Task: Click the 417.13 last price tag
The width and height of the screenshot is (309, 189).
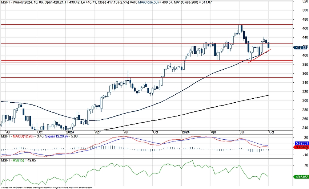Action: pos(300,48)
